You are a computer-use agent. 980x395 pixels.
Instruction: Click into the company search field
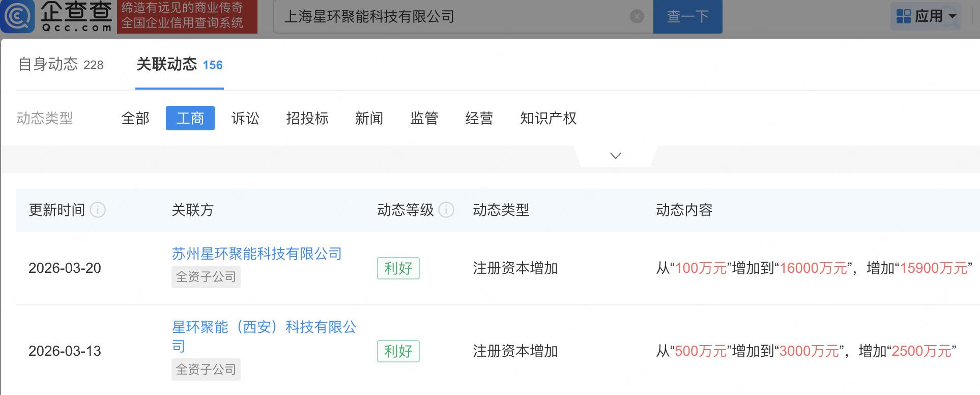[x=453, y=17]
